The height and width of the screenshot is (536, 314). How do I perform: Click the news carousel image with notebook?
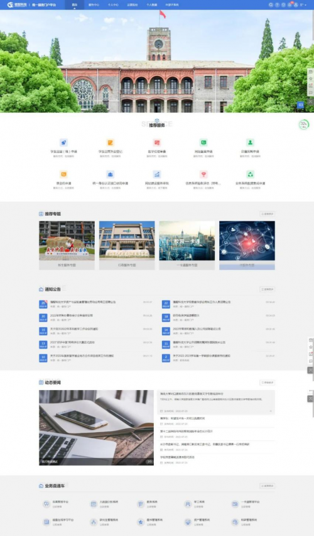click(96, 428)
